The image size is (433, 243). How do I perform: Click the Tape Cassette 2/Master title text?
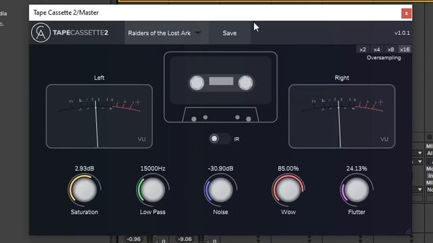click(66, 13)
